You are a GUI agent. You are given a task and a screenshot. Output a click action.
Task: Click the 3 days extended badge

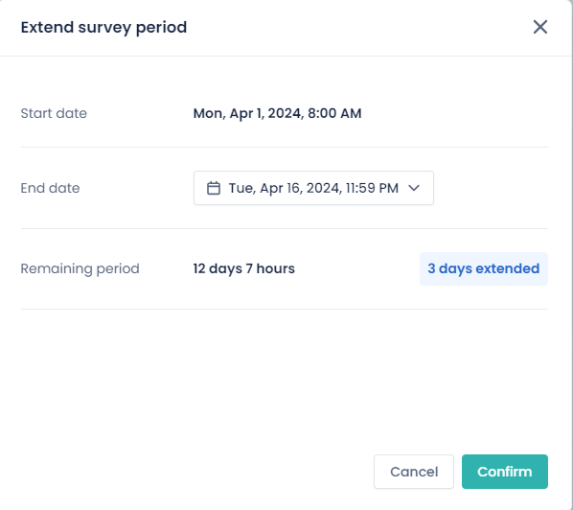point(484,268)
